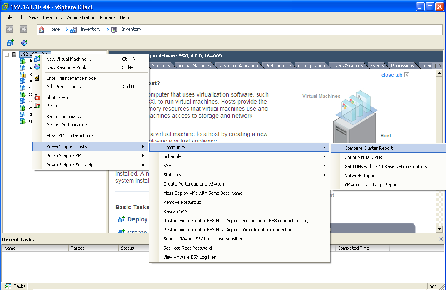Click the second Inventory breadcrumb dropdown arrow

click(x=107, y=29)
